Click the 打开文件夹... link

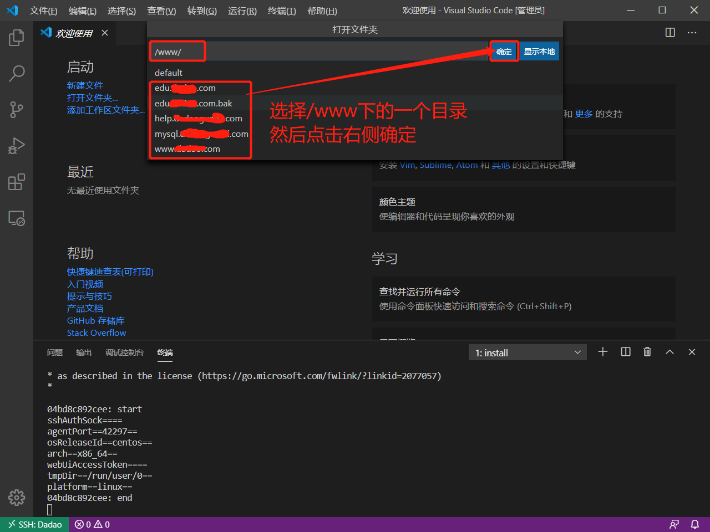[x=93, y=98]
